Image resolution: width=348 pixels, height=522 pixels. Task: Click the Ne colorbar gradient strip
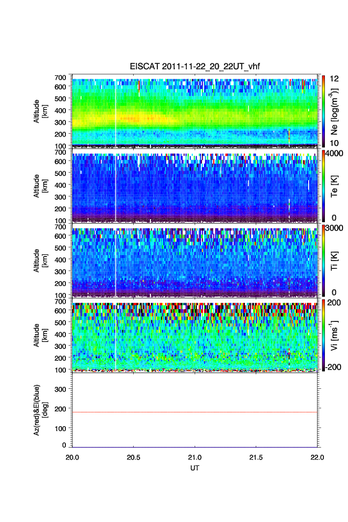(x=323, y=111)
